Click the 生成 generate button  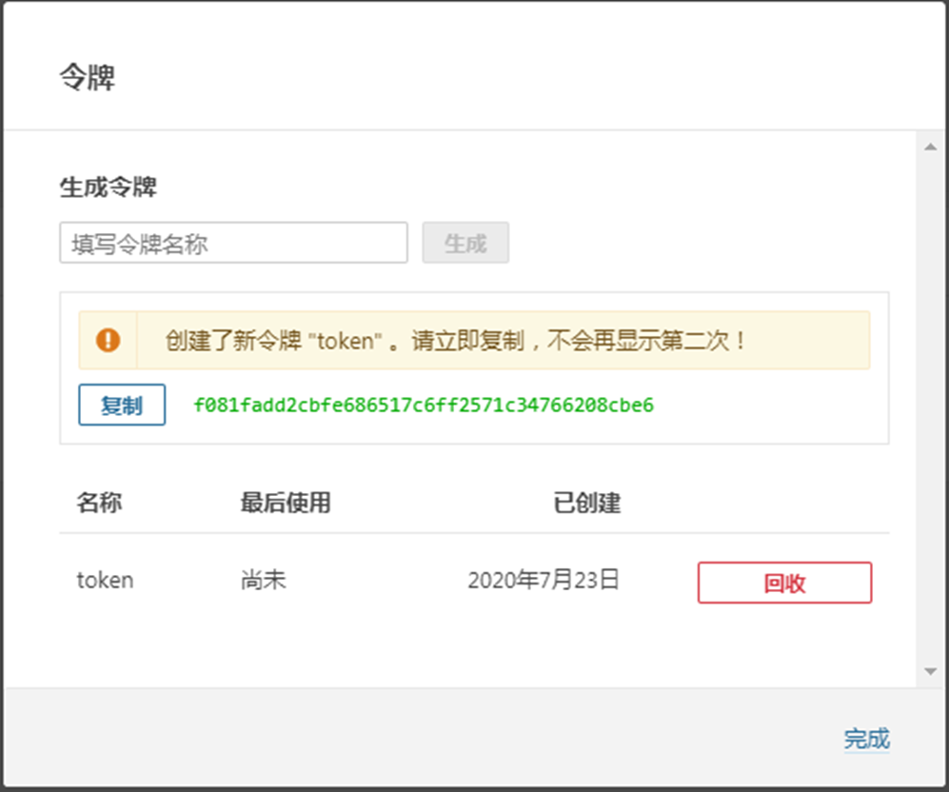465,243
